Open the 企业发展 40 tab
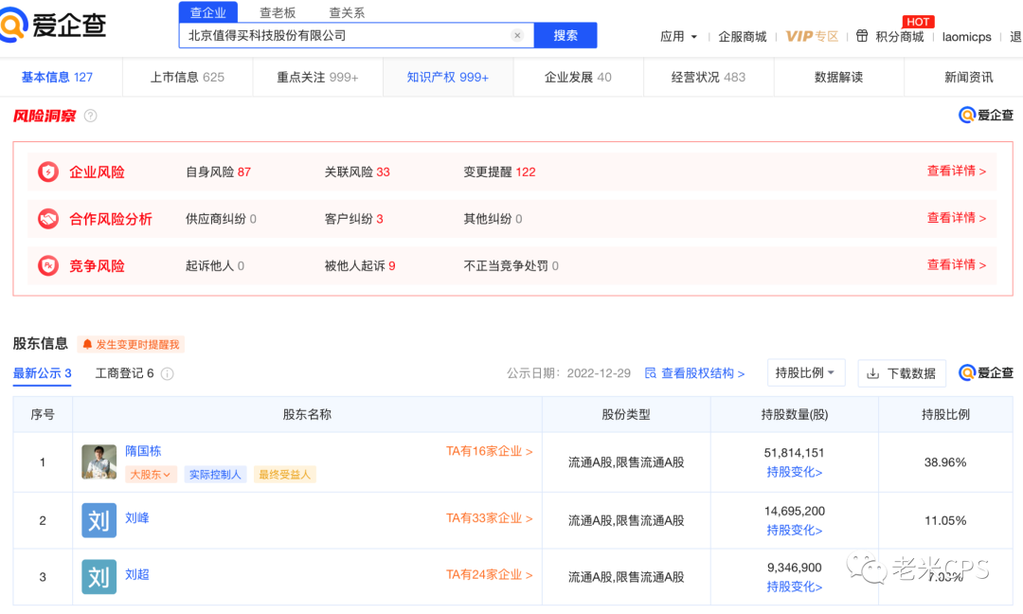The height and width of the screenshot is (614, 1023). pos(578,77)
